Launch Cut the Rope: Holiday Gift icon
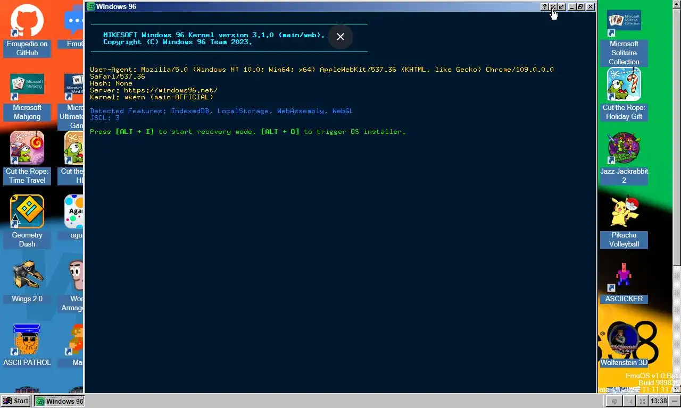 (x=624, y=94)
